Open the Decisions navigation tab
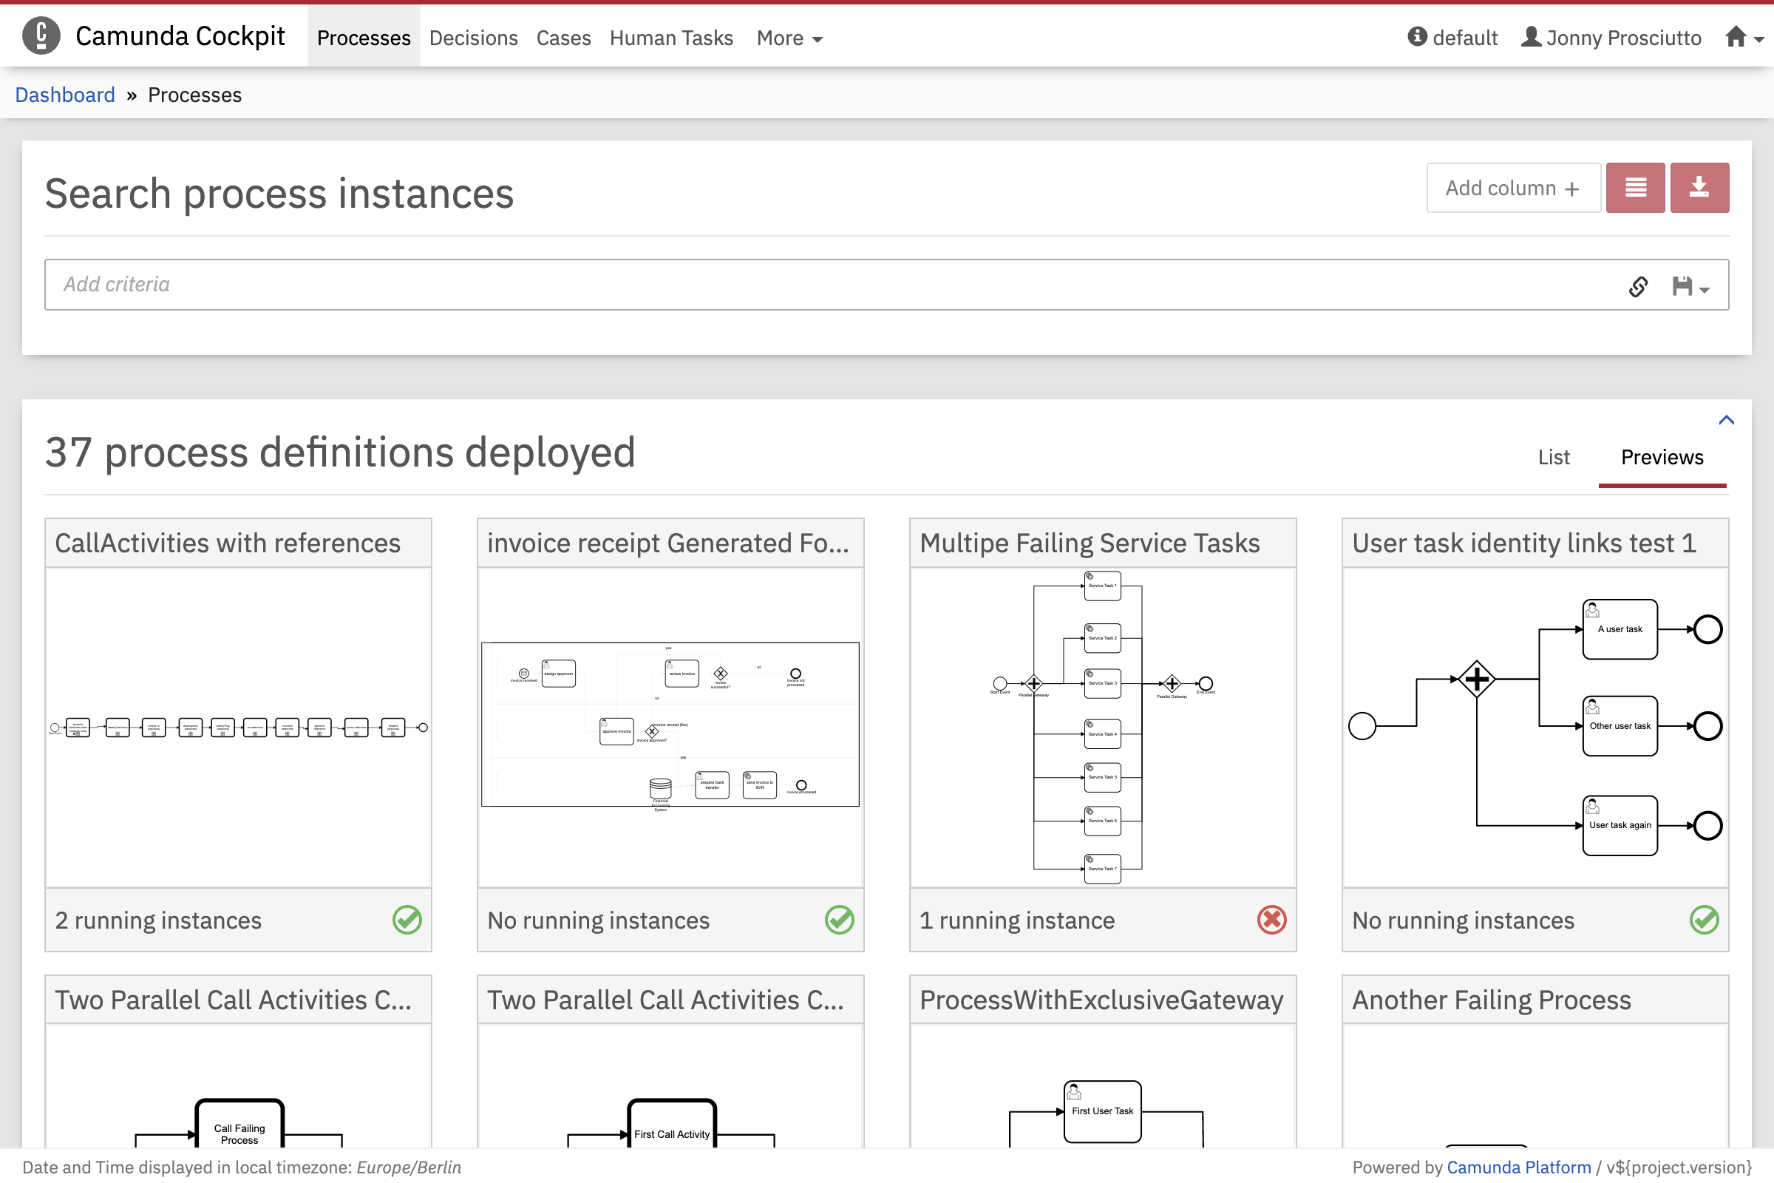This screenshot has height=1183, width=1774. click(473, 37)
